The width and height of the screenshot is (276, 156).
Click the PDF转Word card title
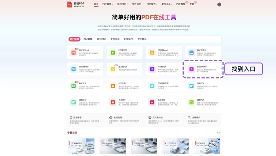[84, 50]
